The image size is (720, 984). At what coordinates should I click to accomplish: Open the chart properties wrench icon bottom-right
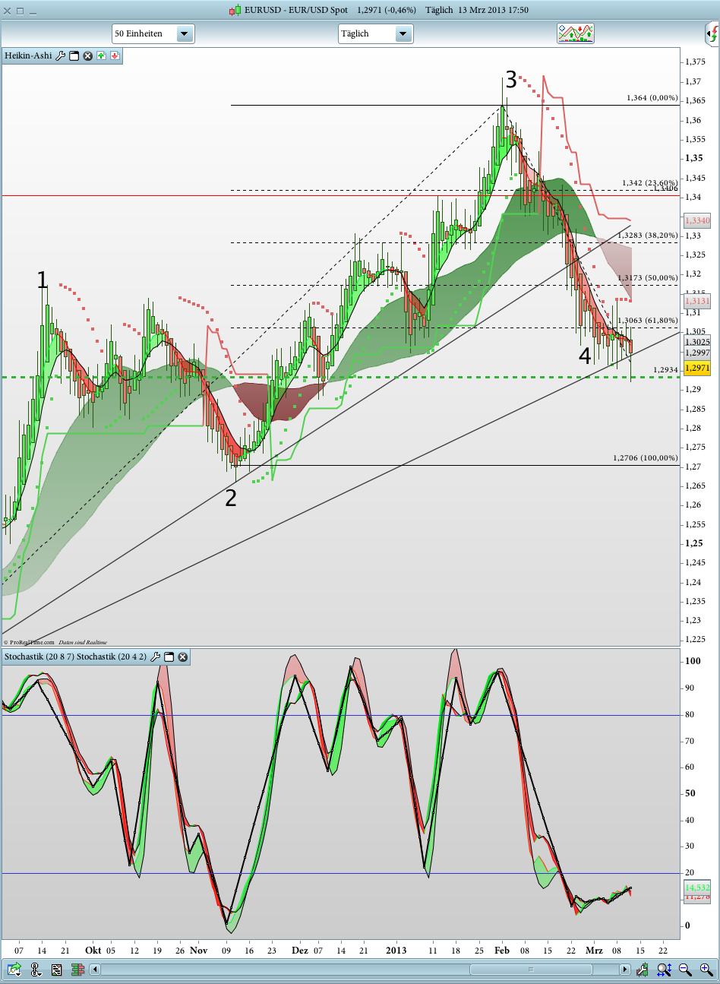[x=643, y=970]
